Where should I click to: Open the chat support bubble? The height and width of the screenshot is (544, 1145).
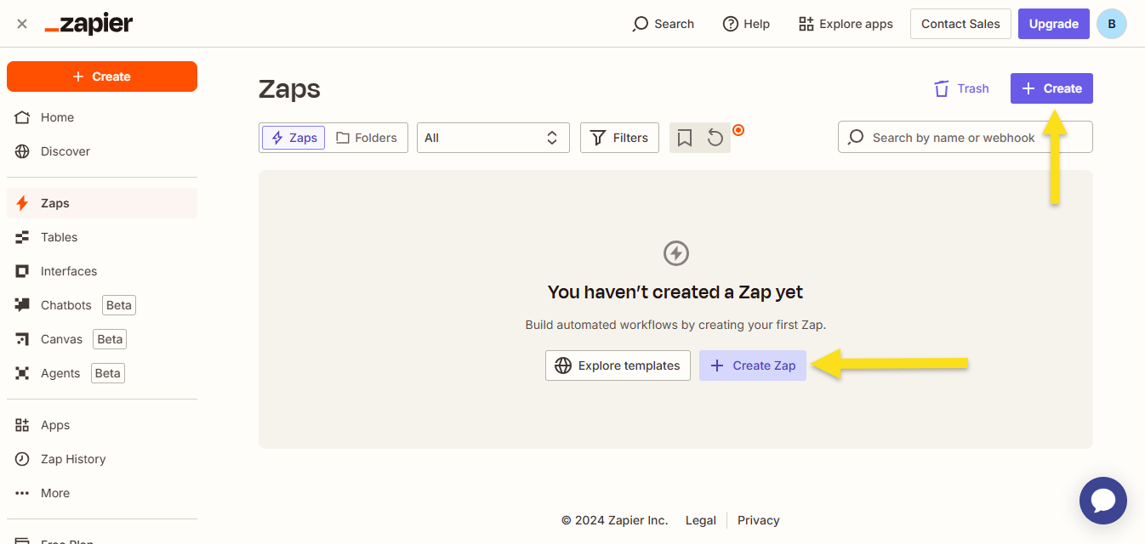click(1103, 501)
